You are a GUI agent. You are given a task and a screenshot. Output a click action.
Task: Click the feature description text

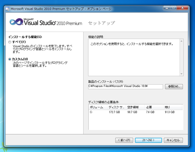click(x=132, y=44)
